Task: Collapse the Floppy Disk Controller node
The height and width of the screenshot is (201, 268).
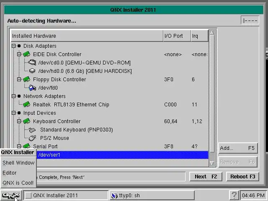Action: [19, 79]
